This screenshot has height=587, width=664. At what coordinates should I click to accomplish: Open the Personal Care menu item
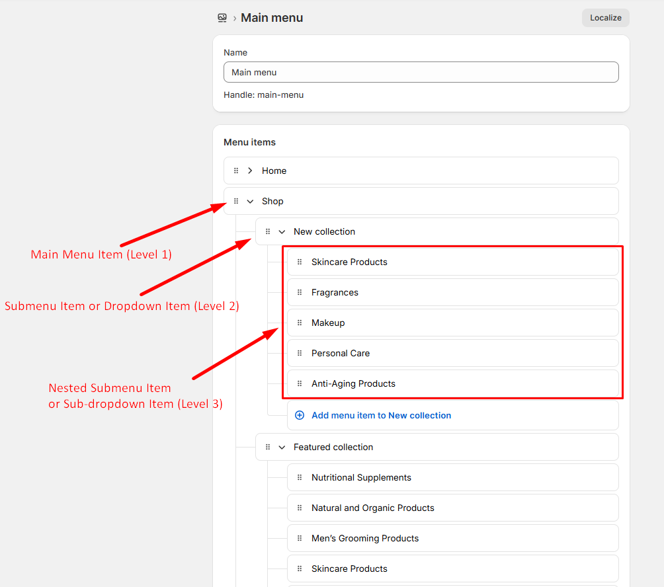452,353
